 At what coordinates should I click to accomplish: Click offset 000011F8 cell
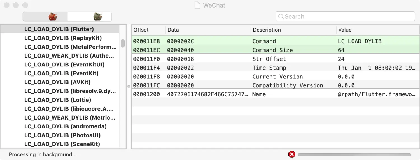[x=146, y=77]
